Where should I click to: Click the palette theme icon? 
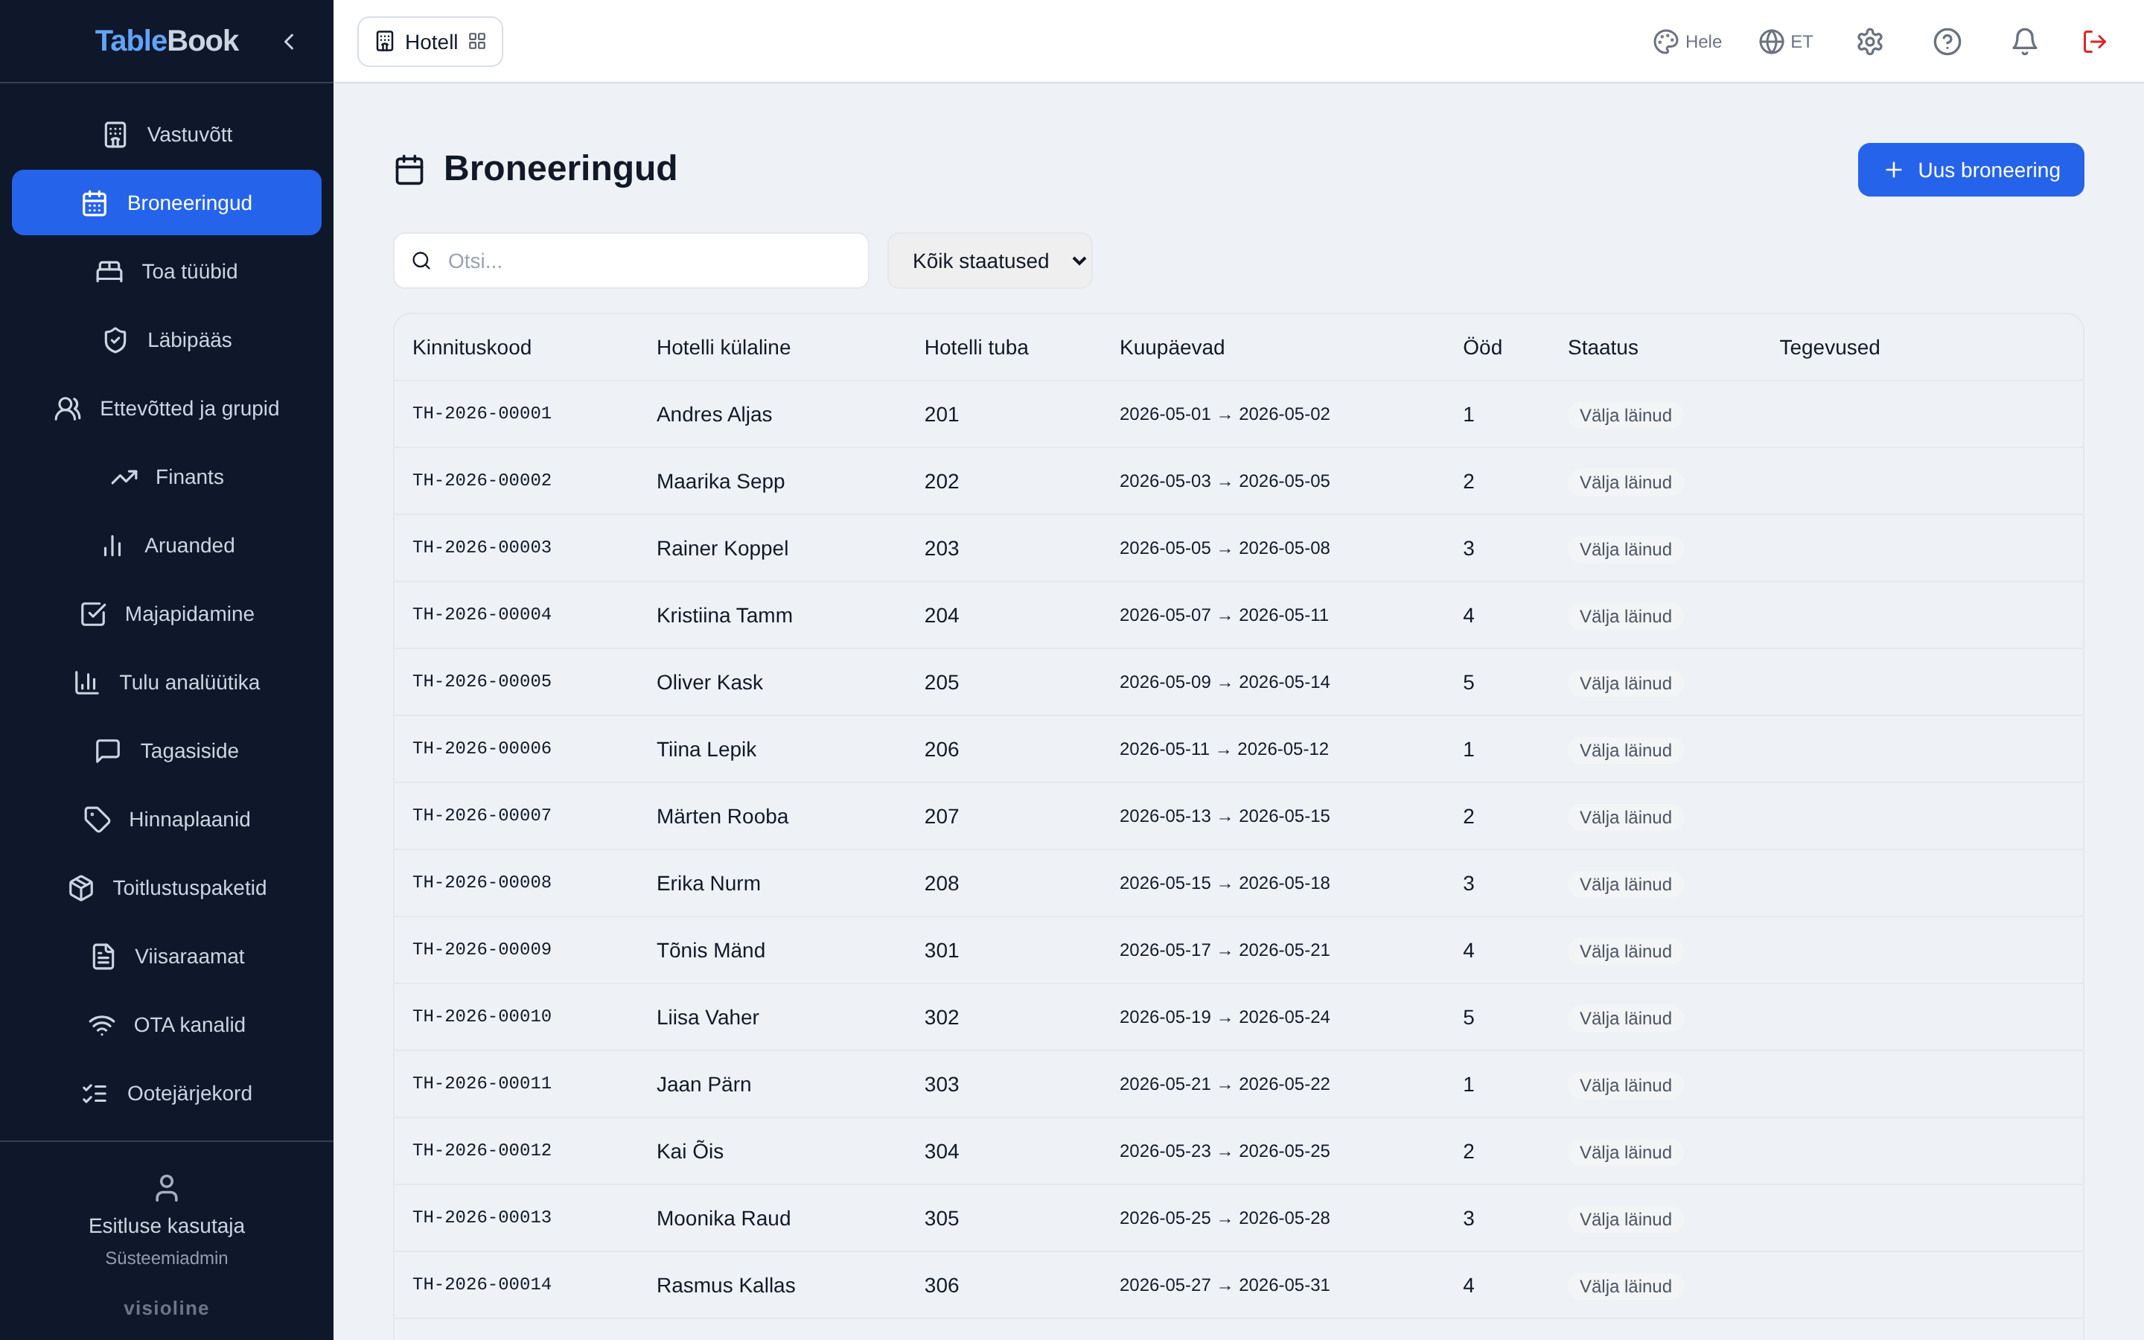[1665, 42]
